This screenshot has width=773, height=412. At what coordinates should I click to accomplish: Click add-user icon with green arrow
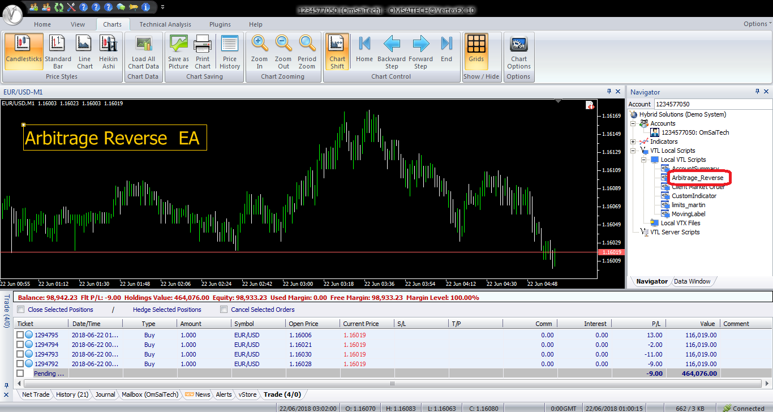pos(34,7)
